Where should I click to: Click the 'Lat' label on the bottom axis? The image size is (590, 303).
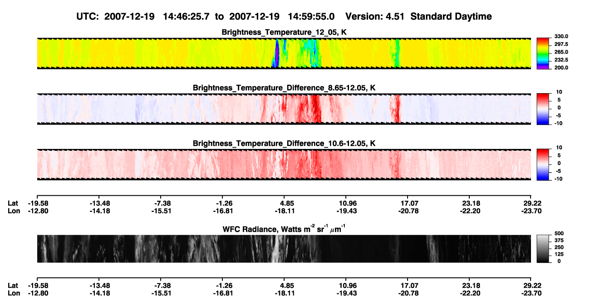pos(13,285)
